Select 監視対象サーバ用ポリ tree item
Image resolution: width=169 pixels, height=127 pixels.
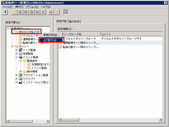click(x=36, y=43)
